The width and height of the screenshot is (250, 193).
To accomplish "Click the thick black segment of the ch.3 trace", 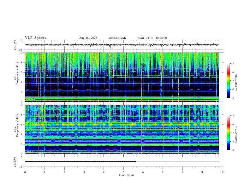I will (x=80, y=161).
